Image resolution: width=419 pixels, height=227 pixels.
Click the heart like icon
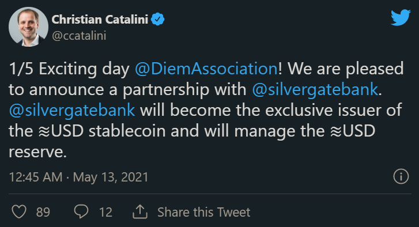[19, 212]
